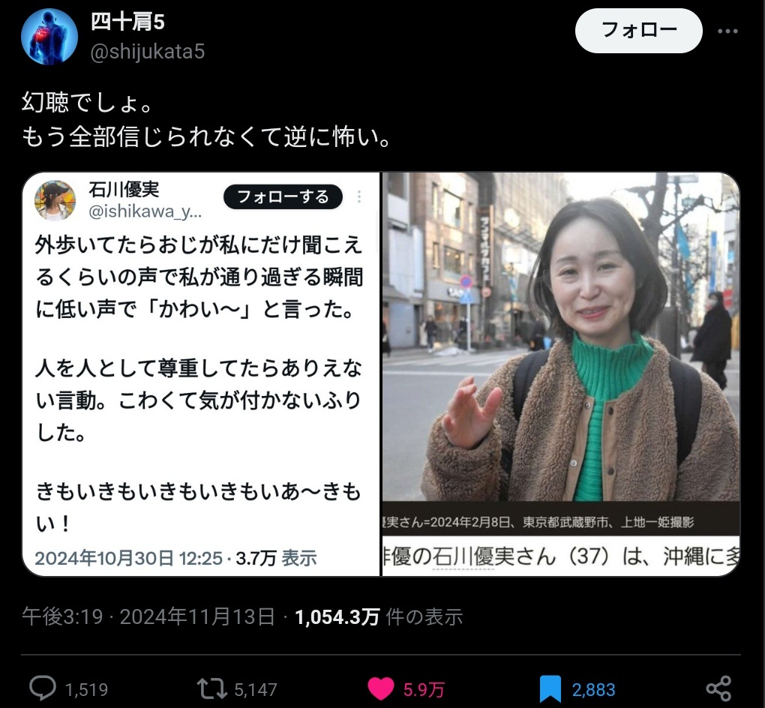The height and width of the screenshot is (708, 765).
Task: Open the three-dot more menu of the post
Action: click(727, 31)
